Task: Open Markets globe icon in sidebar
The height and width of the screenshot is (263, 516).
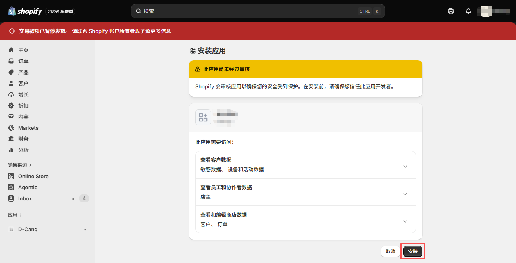Action: (11, 128)
